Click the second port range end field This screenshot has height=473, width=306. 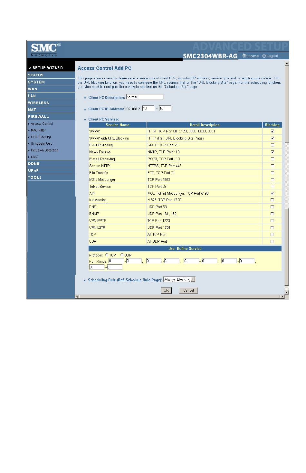click(x=172, y=261)
